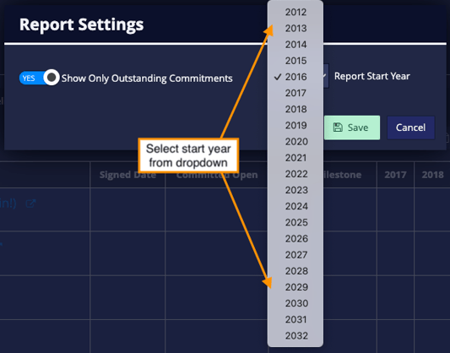Choose the checked 2016 option

coord(295,77)
